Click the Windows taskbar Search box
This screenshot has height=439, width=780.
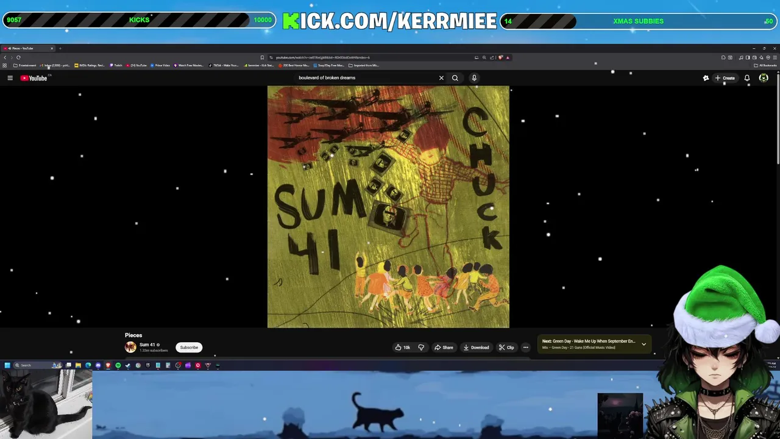pos(38,365)
